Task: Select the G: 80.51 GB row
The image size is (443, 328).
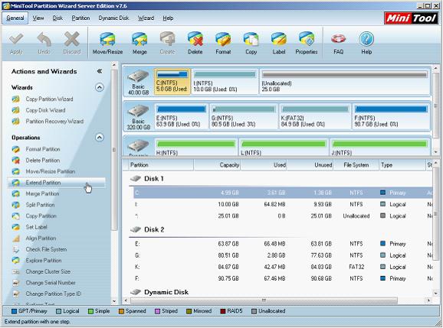Action: [283, 255]
